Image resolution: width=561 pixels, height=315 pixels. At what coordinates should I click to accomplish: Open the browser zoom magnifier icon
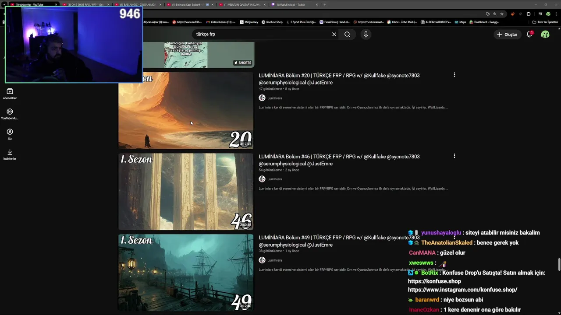tap(495, 14)
